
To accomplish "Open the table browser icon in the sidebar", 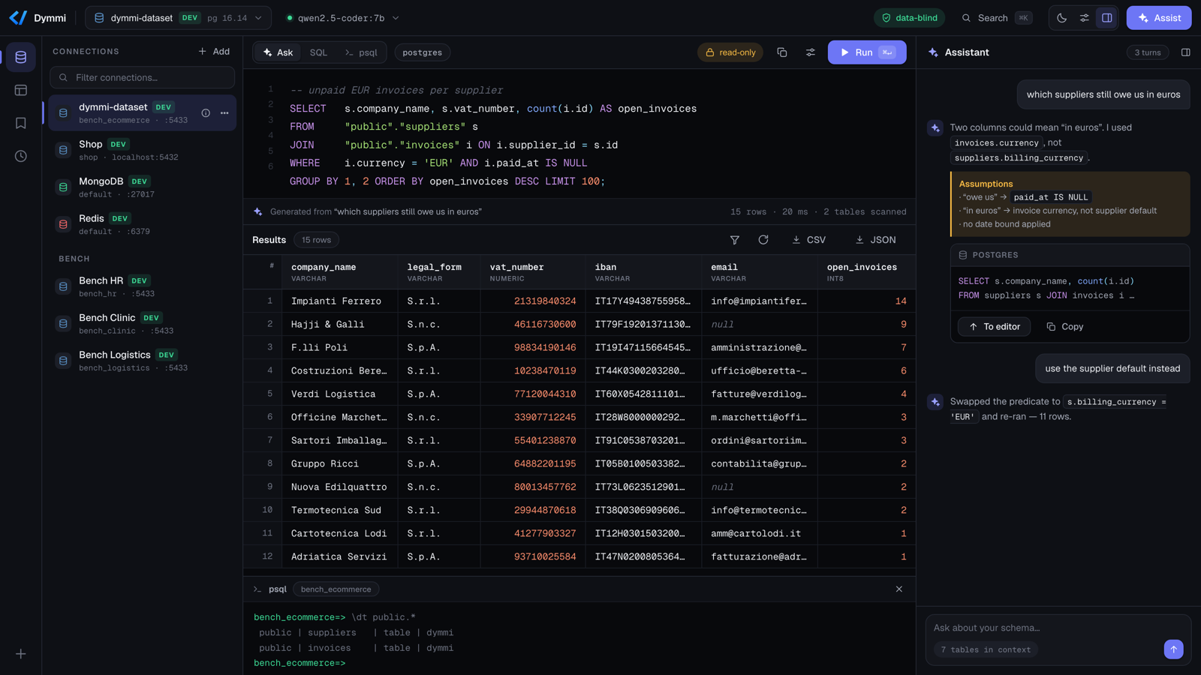I will [21, 90].
